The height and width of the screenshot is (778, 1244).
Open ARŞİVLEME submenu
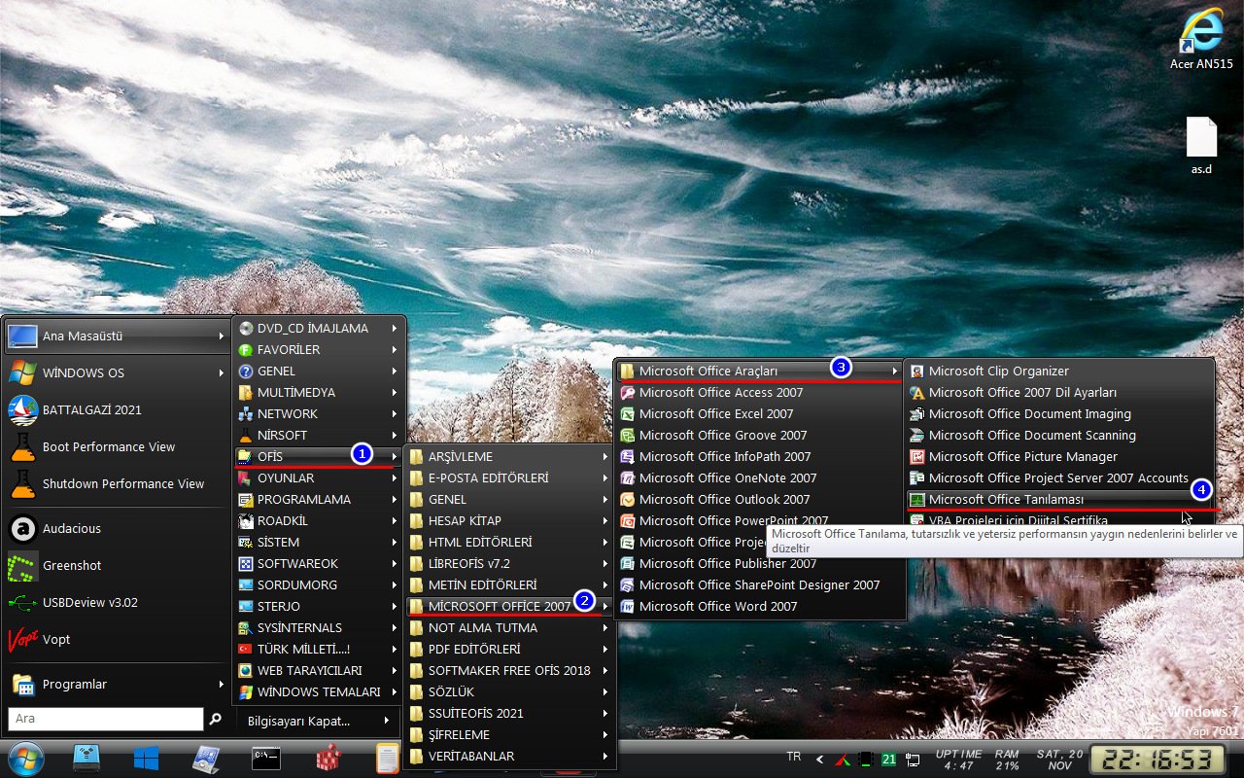click(x=510, y=456)
